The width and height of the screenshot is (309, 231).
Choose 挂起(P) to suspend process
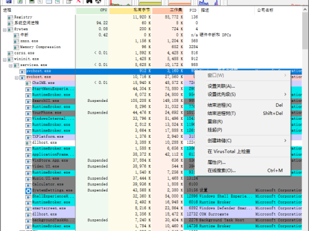pos(242,130)
